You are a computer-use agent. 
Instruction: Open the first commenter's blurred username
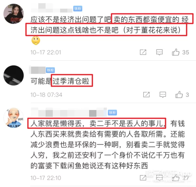point(52,8)
